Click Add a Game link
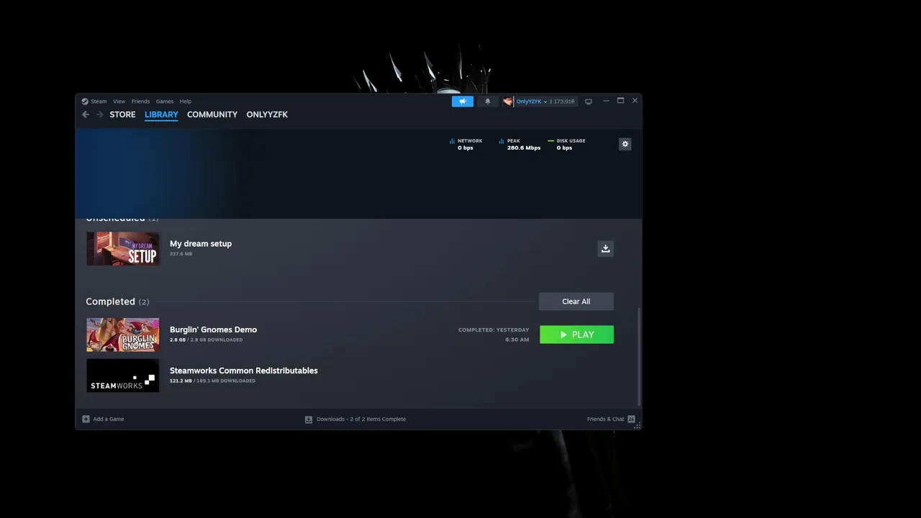Image resolution: width=921 pixels, height=518 pixels. 109,419
